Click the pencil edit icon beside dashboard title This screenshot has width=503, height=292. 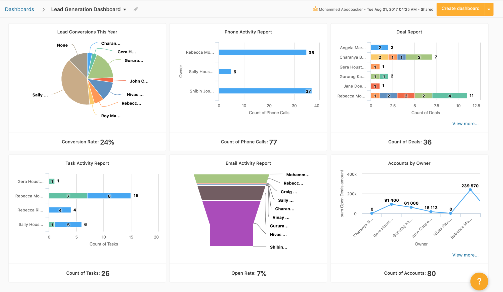coord(136,9)
